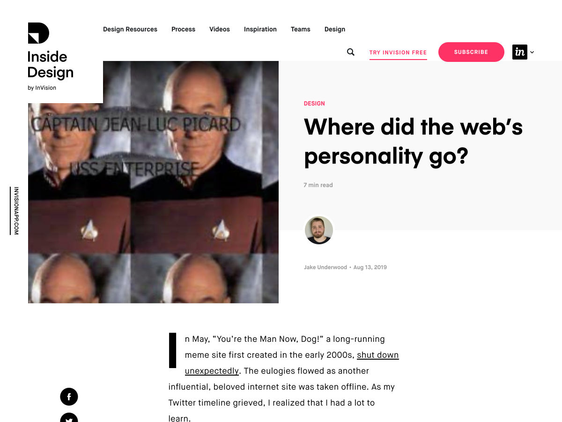The height and width of the screenshot is (422, 562).
Task: Open the search magnifier icon
Action: [x=350, y=52]
